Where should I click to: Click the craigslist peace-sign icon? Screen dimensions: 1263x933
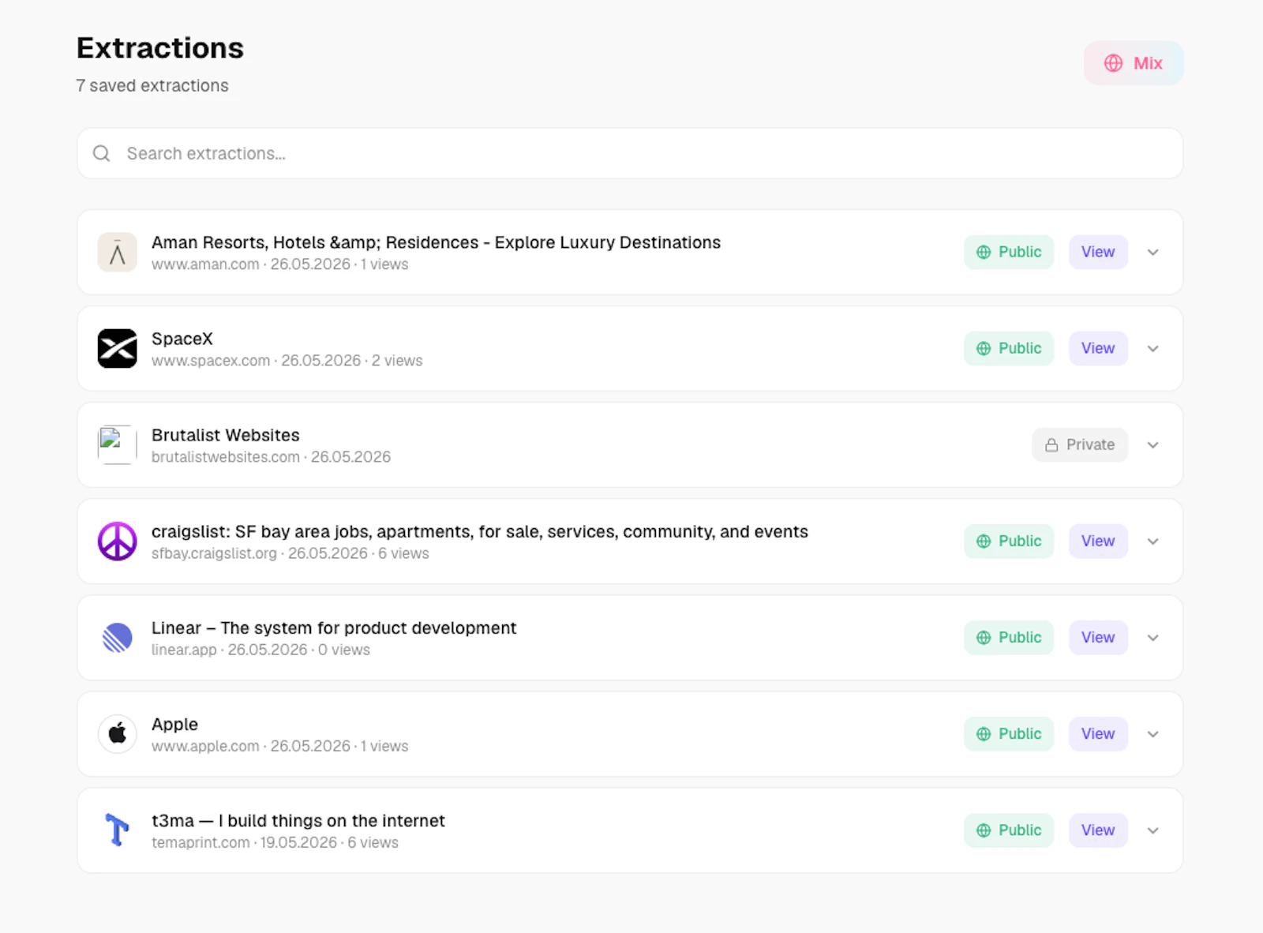(117, 541)
